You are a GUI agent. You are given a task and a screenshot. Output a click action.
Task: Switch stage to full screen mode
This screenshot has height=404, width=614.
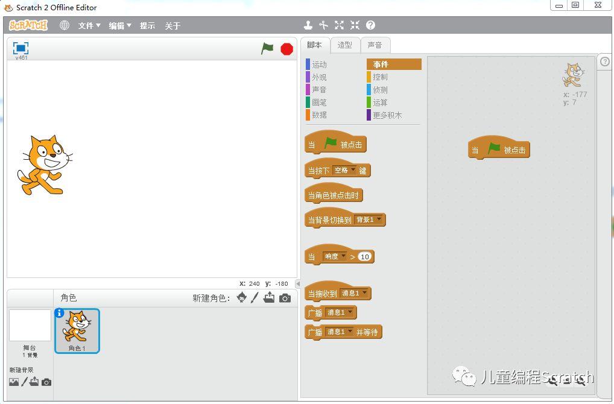[21, 48]
